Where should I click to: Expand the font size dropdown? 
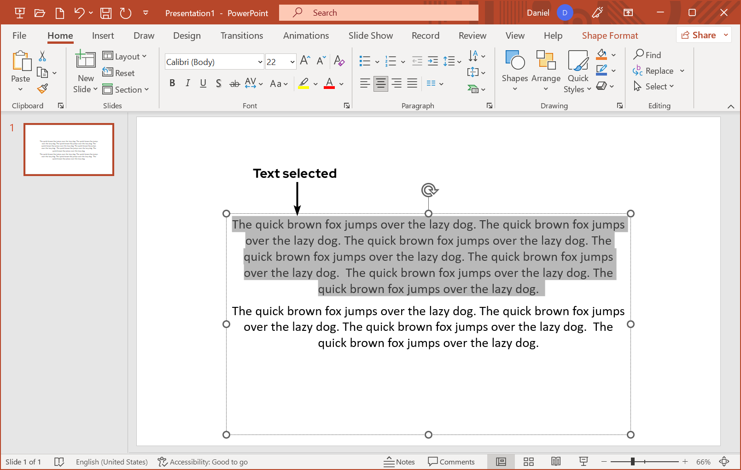[292, 62]
